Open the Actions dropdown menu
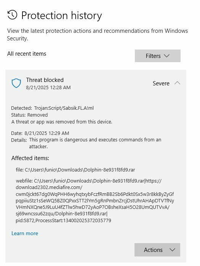 [x=157, y=250]
